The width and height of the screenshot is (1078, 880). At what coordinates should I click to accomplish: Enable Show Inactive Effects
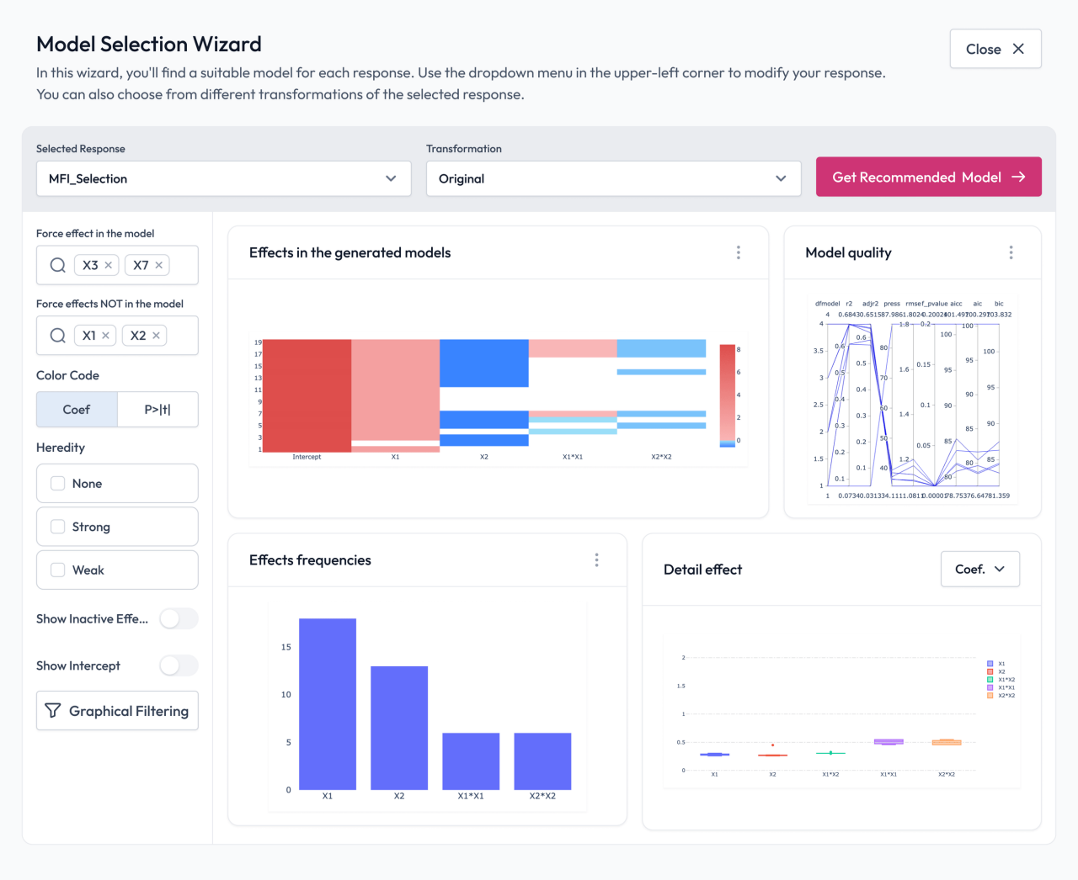click(179, 618)
